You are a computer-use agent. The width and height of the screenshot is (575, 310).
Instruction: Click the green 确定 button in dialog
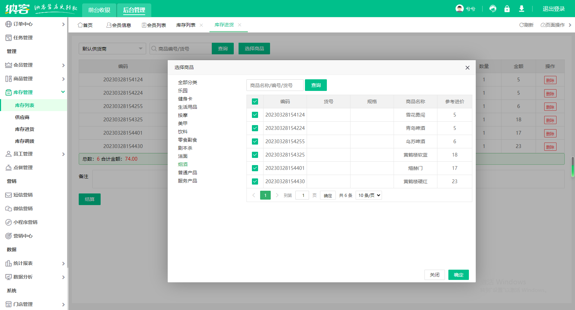coord(458,275)
